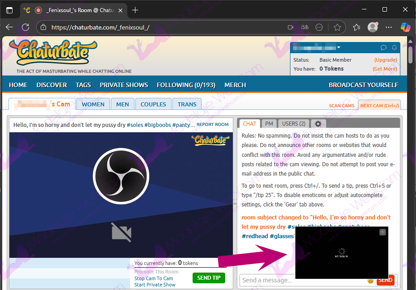The height and width of the screenshot is (290, 416).
Task: Open the browser profile avatar
Action: 373,27
